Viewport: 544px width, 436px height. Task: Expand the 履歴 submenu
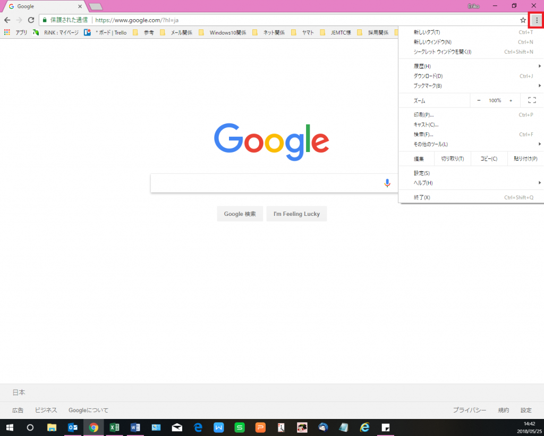[x=421, y=65]
